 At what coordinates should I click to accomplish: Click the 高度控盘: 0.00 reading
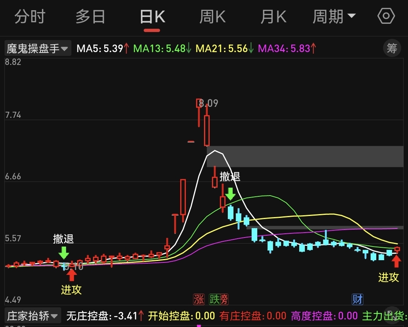point(324,316)
